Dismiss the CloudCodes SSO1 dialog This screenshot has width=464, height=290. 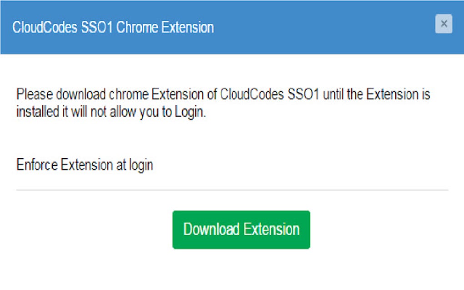pyautogui.click(x=444, y=23)
